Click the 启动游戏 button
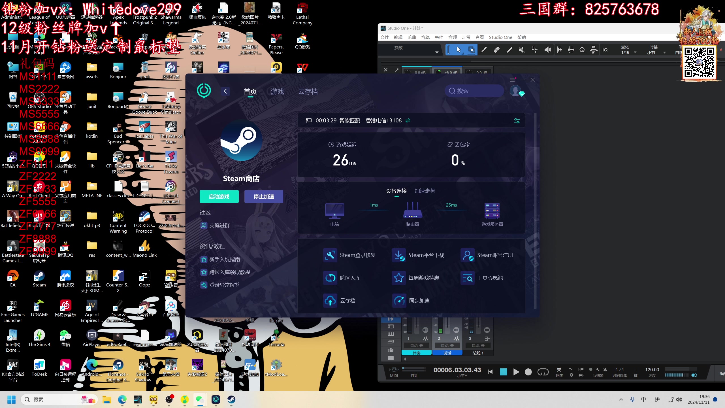Viewport: 725px width, 408px height. (219, 196)
